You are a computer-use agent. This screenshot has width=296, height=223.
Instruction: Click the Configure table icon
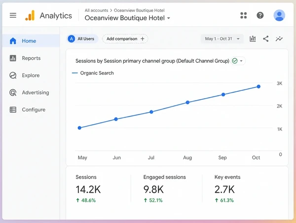point(13,110)
